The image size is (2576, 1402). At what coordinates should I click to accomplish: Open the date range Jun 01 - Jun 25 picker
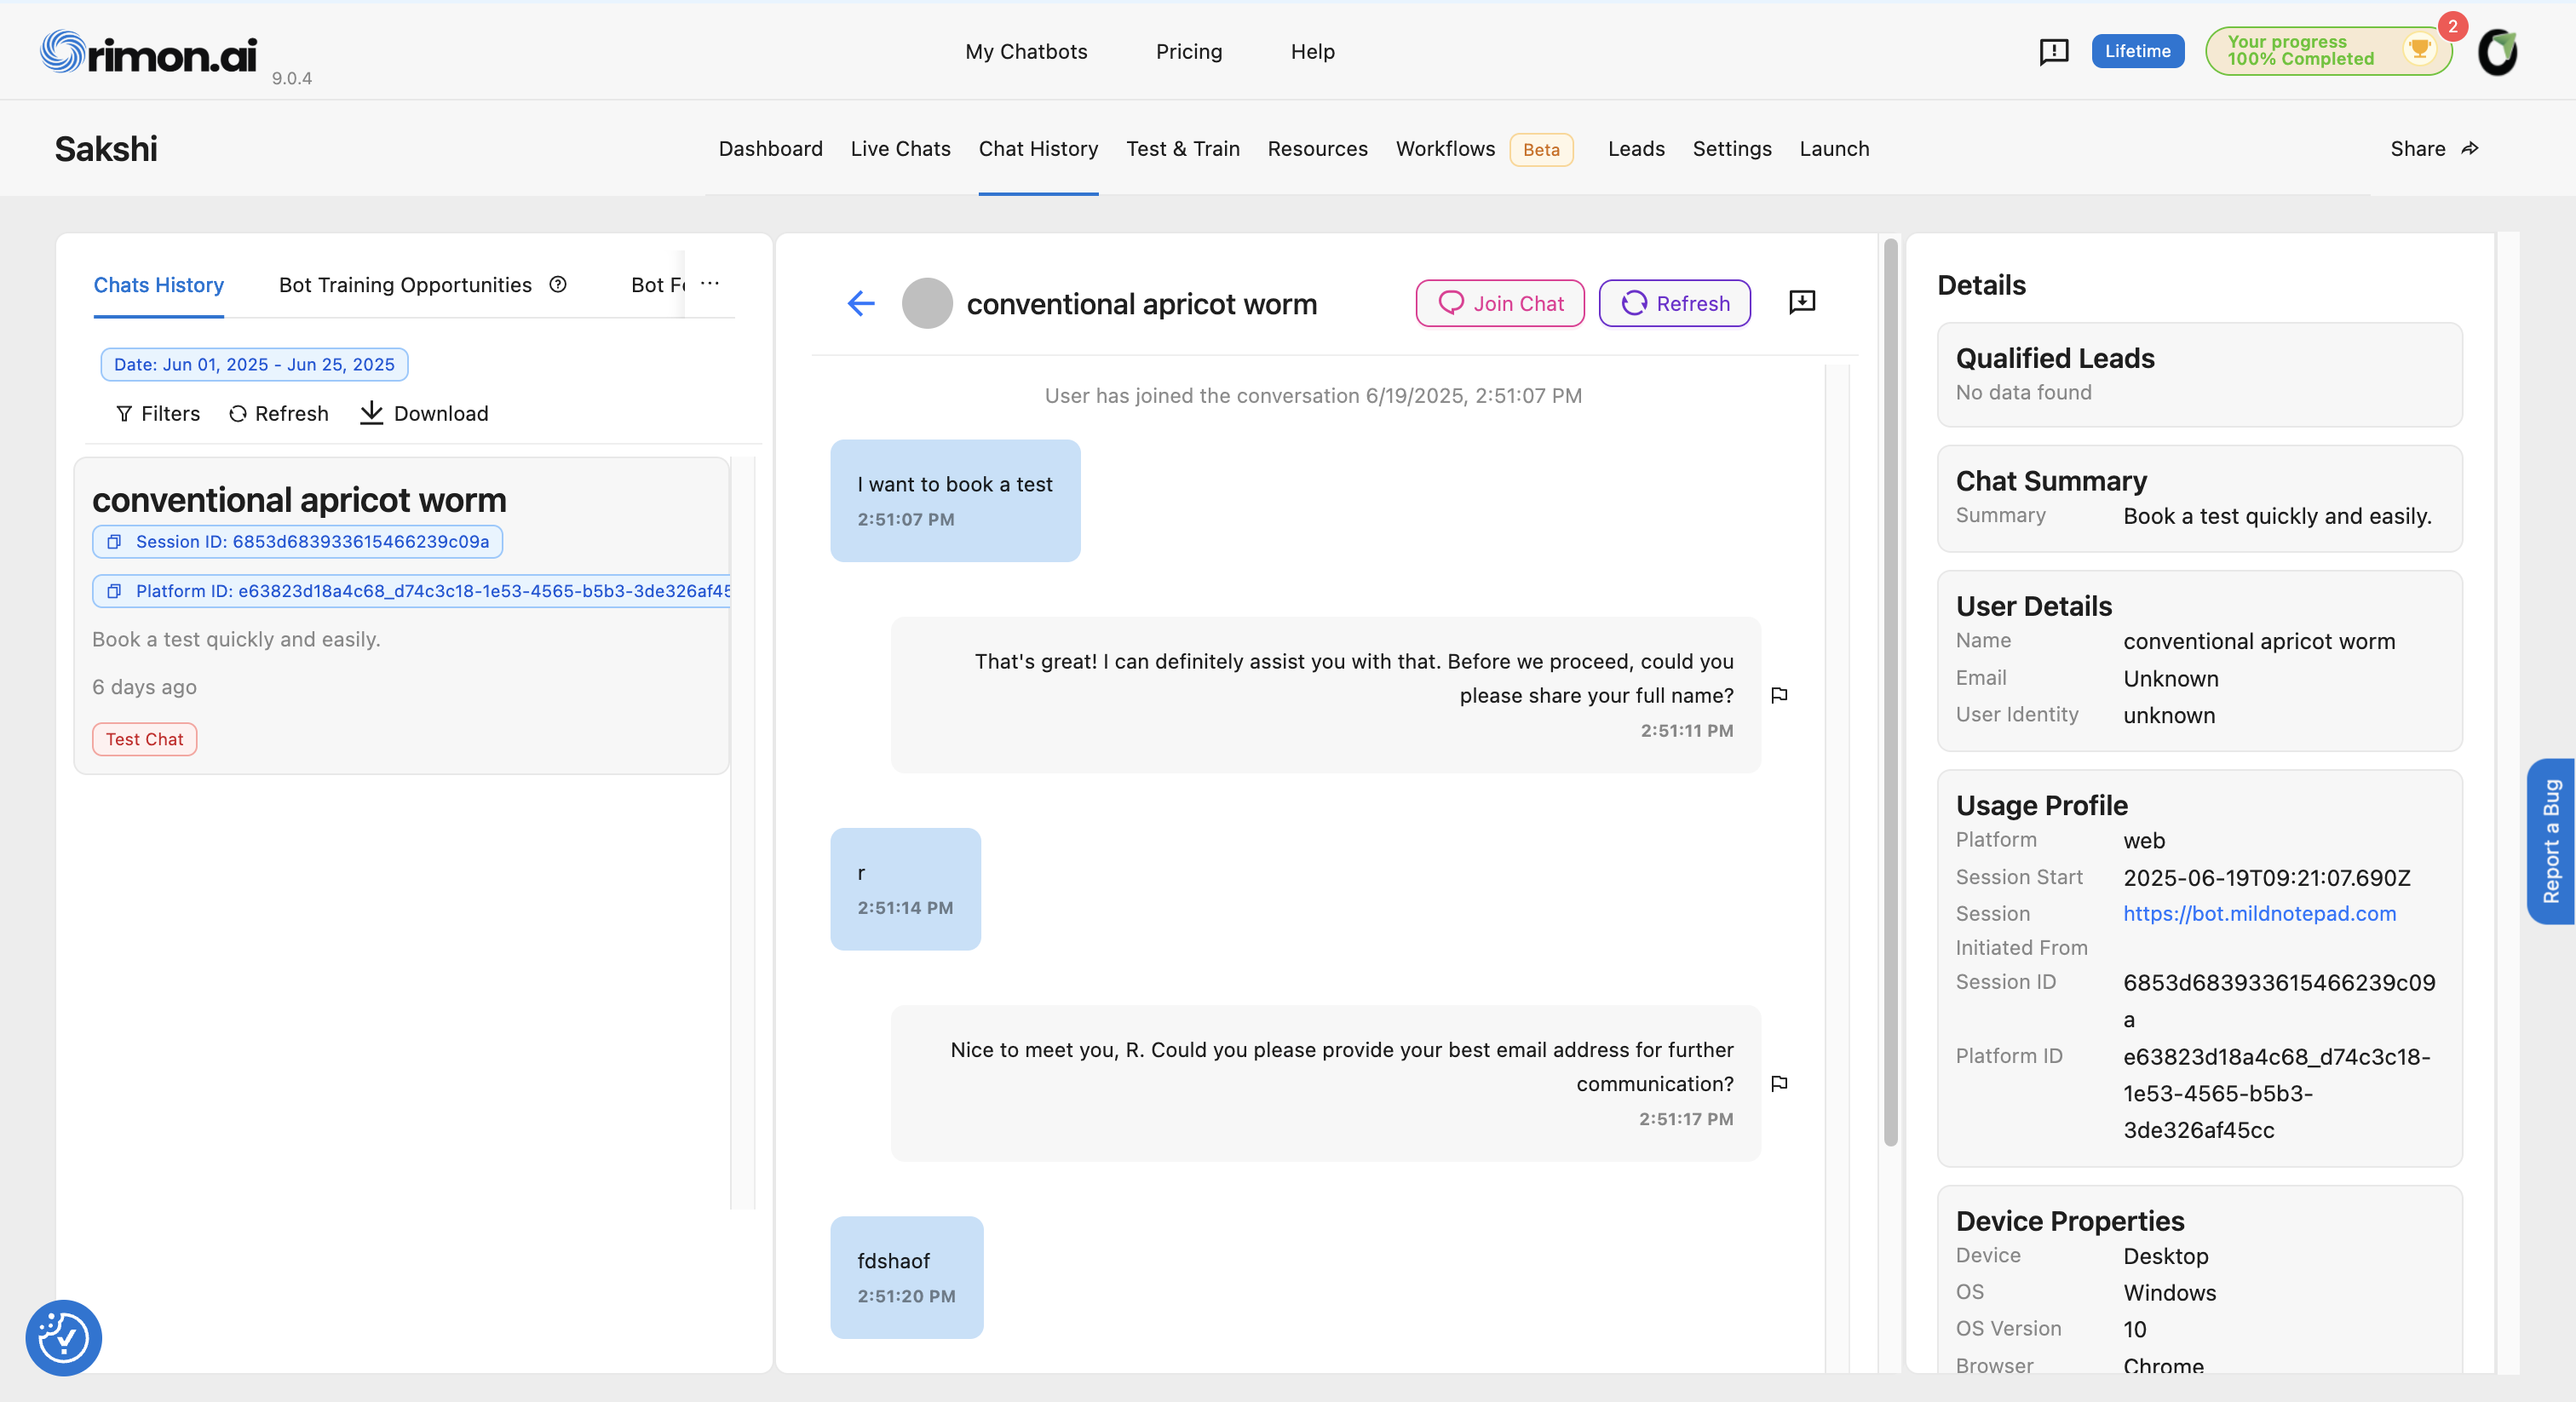coord(254,364)
